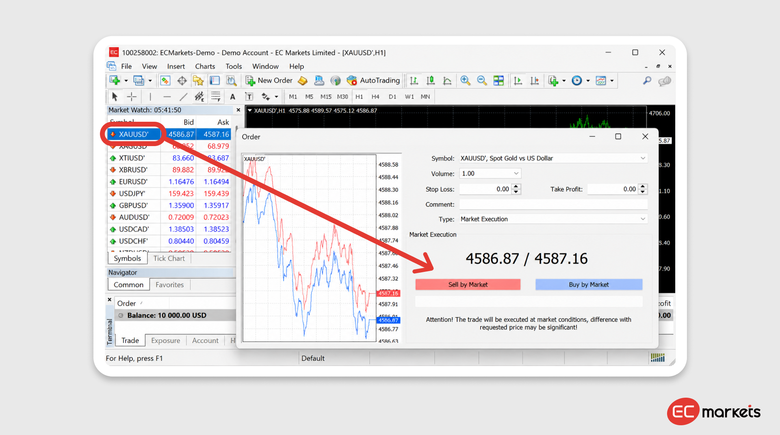Click the New Chart toolbar icon

115,80
